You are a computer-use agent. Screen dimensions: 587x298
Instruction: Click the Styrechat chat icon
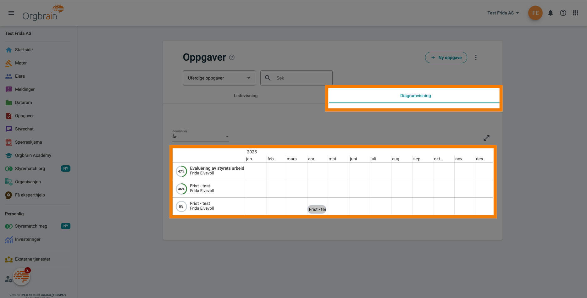(x=9, y=129)
